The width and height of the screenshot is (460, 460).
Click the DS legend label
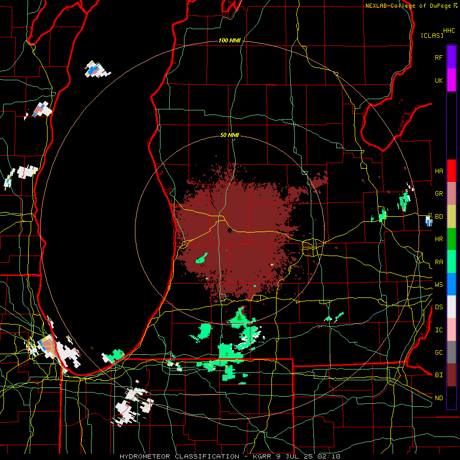(439, 307)
